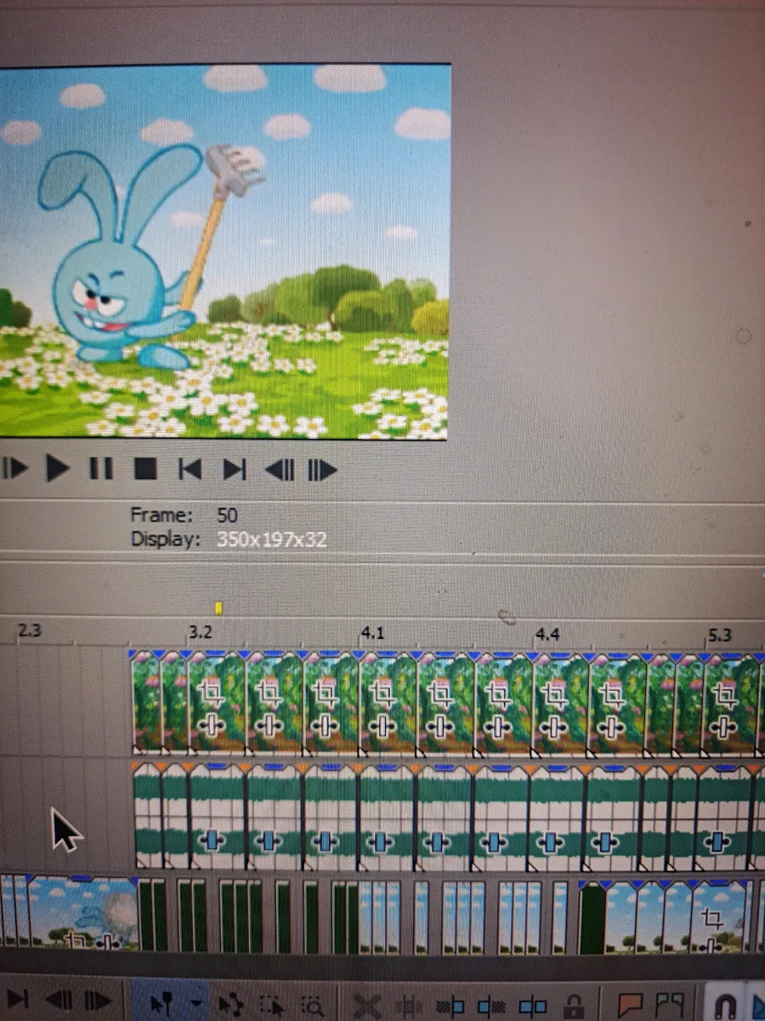Viewport: 765px width, 1021px height.
Task: Open pan/crop on top-track clip under 5.3
Action: 724,695
